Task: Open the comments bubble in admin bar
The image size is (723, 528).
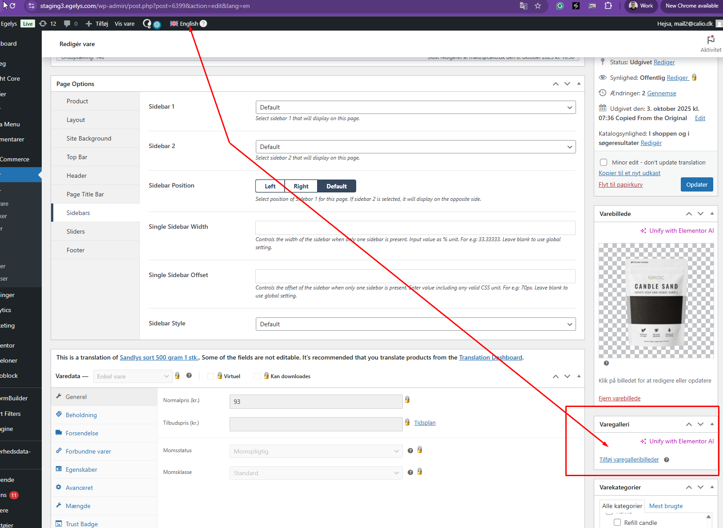Action: [x=71, y=23]
